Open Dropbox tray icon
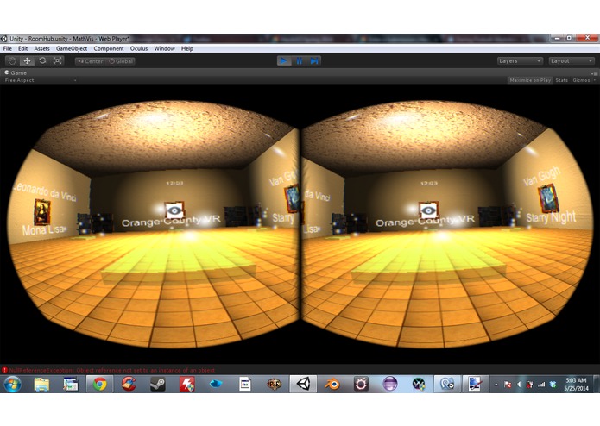This screenshot has height=426, width=600. pos(553,385)
